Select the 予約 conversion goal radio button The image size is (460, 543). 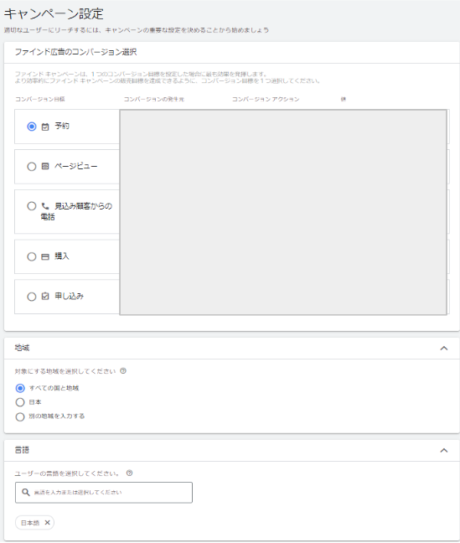32,127
